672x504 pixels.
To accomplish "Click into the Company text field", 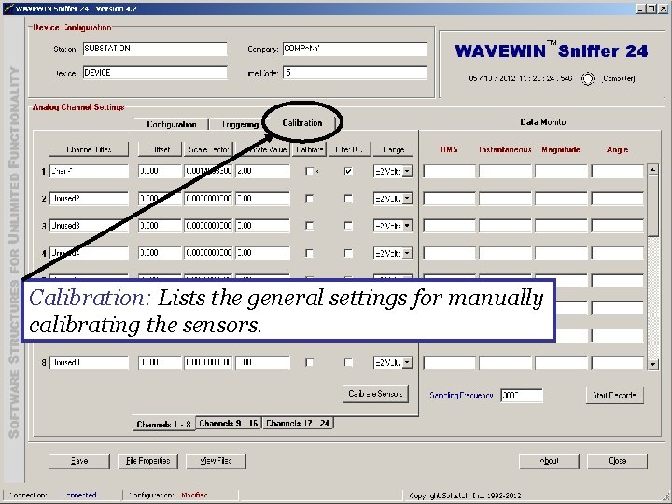I will click(x=355, y=49).
